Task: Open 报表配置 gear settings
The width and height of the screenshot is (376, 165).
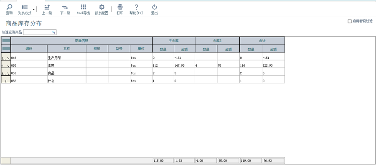Action: pyautogui.click(x=102, y=7)
